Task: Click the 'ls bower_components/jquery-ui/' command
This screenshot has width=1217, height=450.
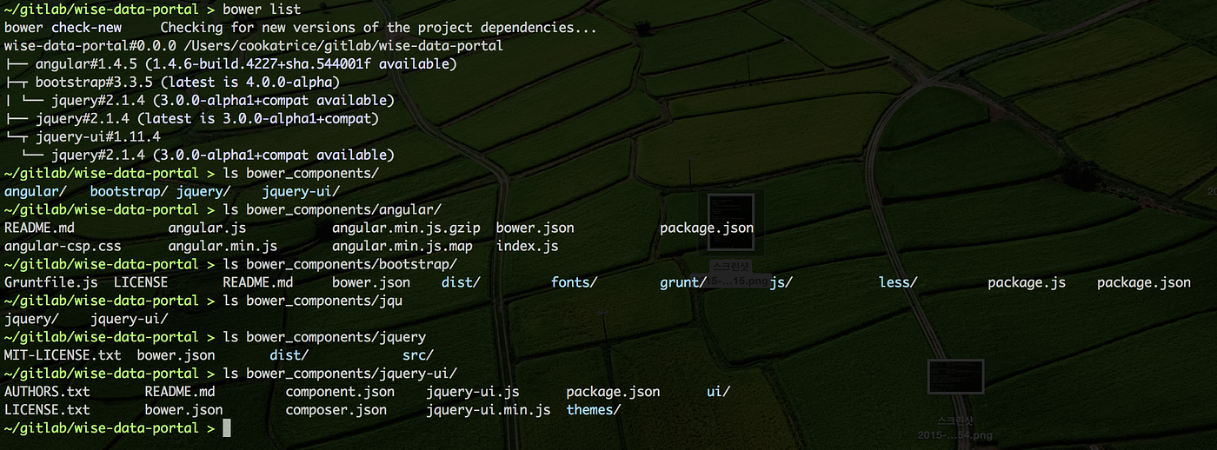Action: 340,374
